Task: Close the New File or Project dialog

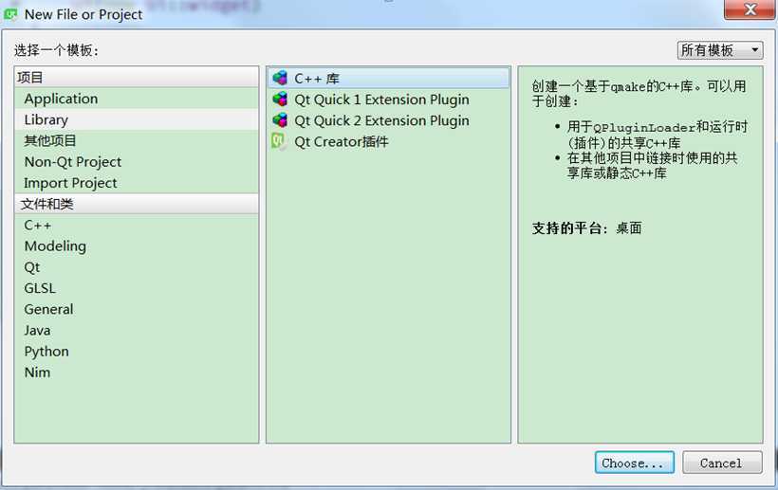Action: pos(750,9)
